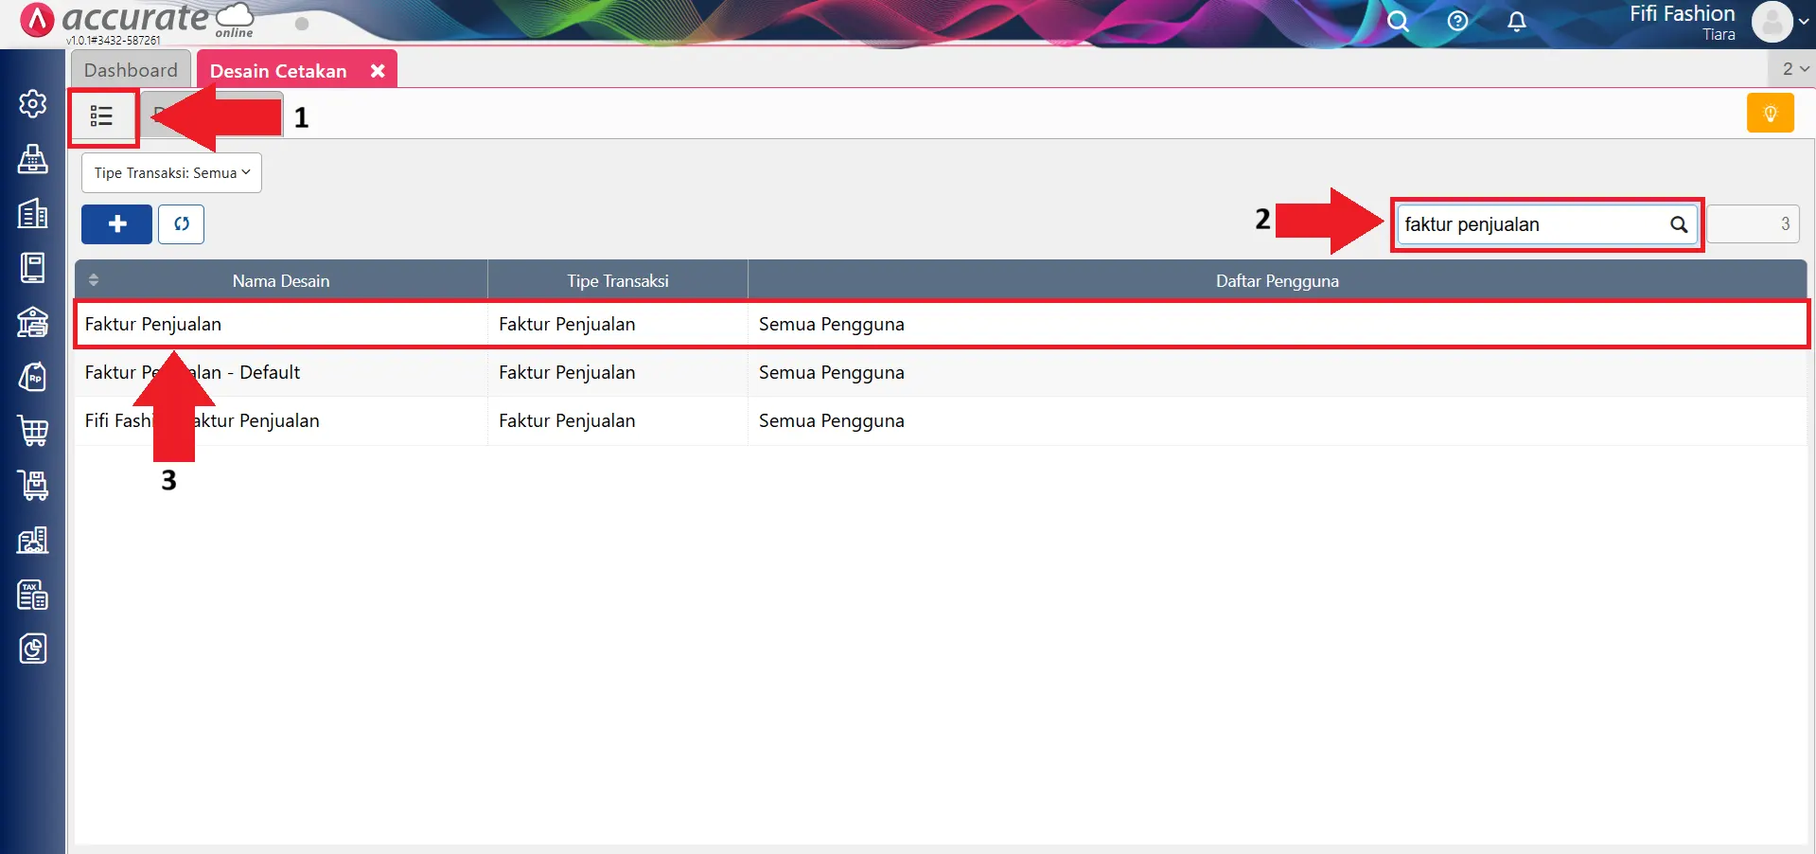Switch to the Dashboard tab
This screenshot has height=854, width=1816.
tap(131, 70)
